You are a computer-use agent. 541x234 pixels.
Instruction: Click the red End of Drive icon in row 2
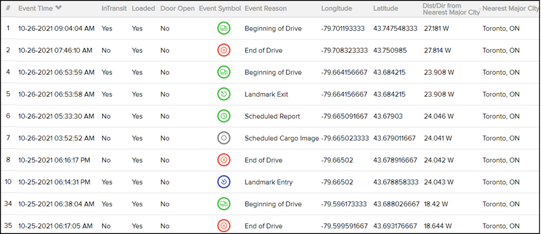pos(223,50)
